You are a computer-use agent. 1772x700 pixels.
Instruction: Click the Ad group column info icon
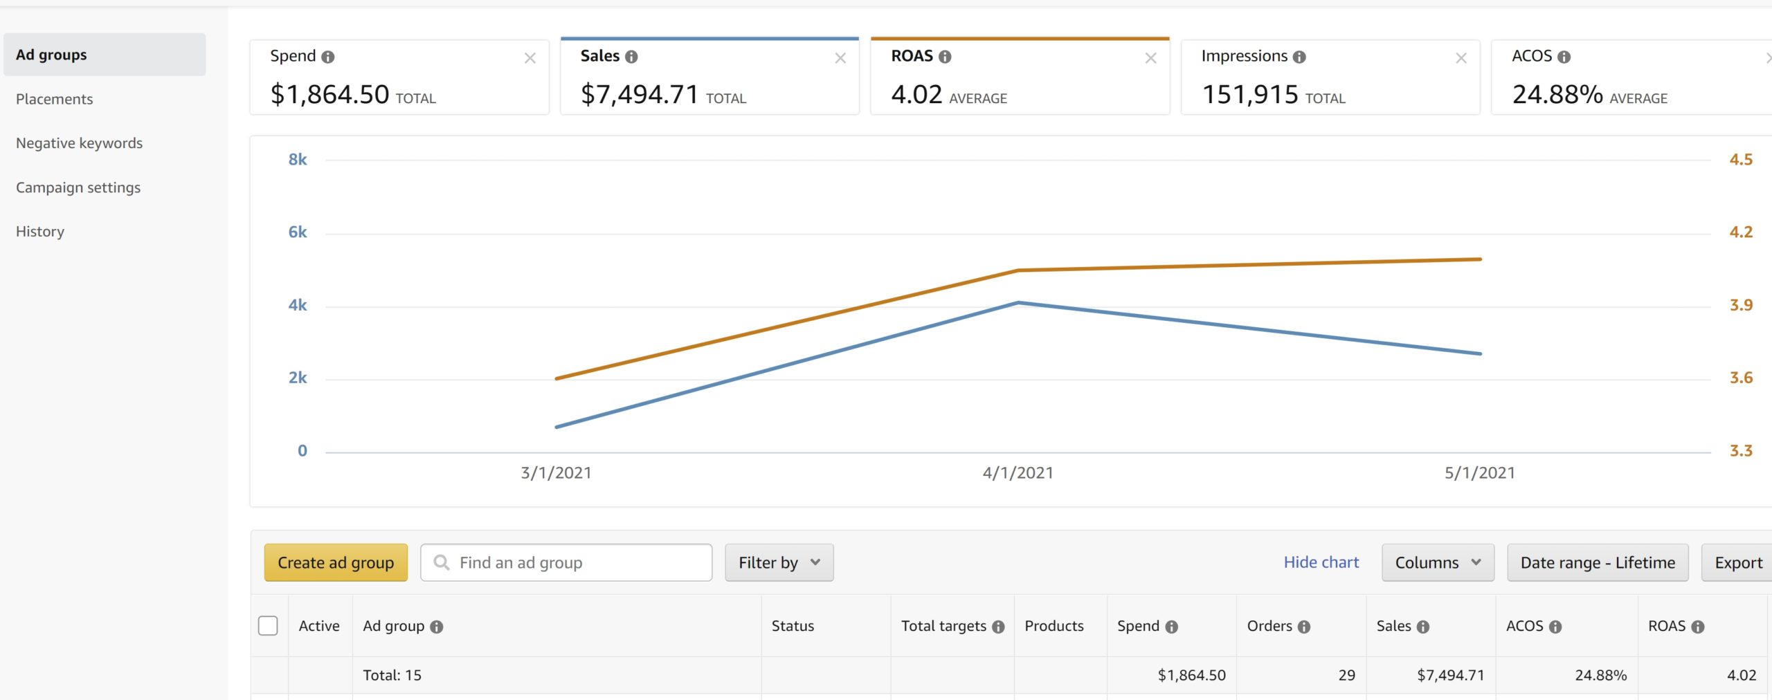tap(437, 627)
